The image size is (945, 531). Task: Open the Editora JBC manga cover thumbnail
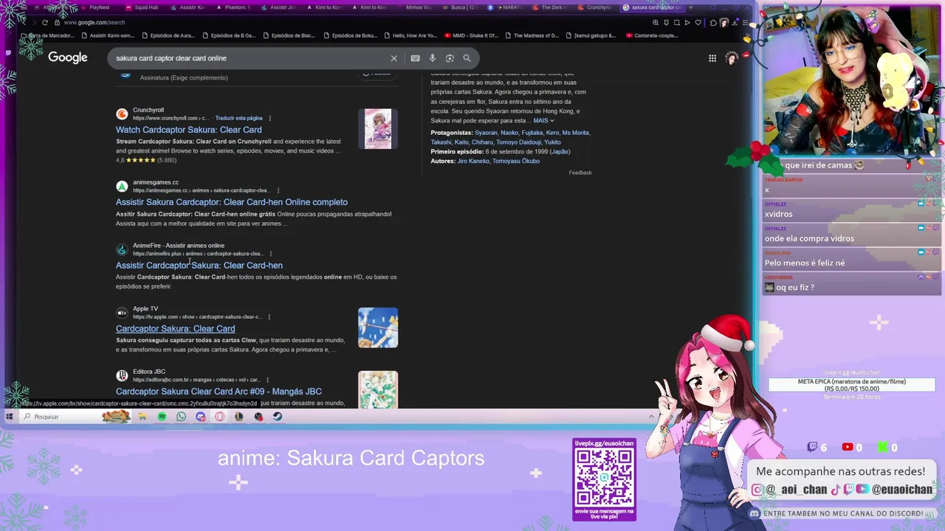point(378,389)
